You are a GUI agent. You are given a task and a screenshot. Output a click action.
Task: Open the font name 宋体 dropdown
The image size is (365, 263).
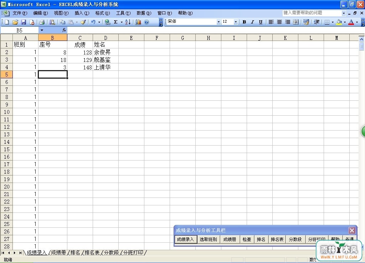[x=219, y=22]
